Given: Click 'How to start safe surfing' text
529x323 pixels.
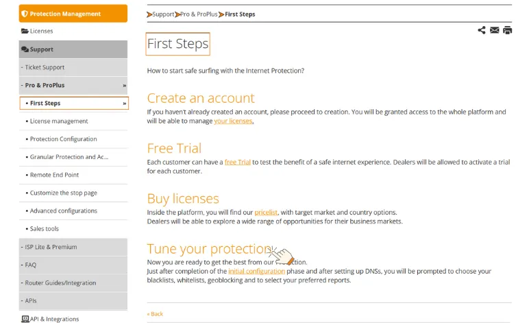Looking at the screenshot, I should [x=225, y=71].
